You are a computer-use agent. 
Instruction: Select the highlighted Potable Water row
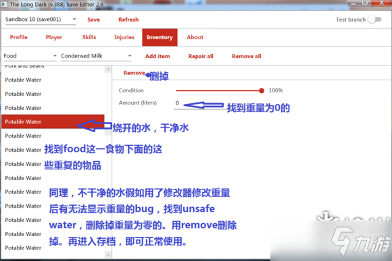click(x=53, y=122)
